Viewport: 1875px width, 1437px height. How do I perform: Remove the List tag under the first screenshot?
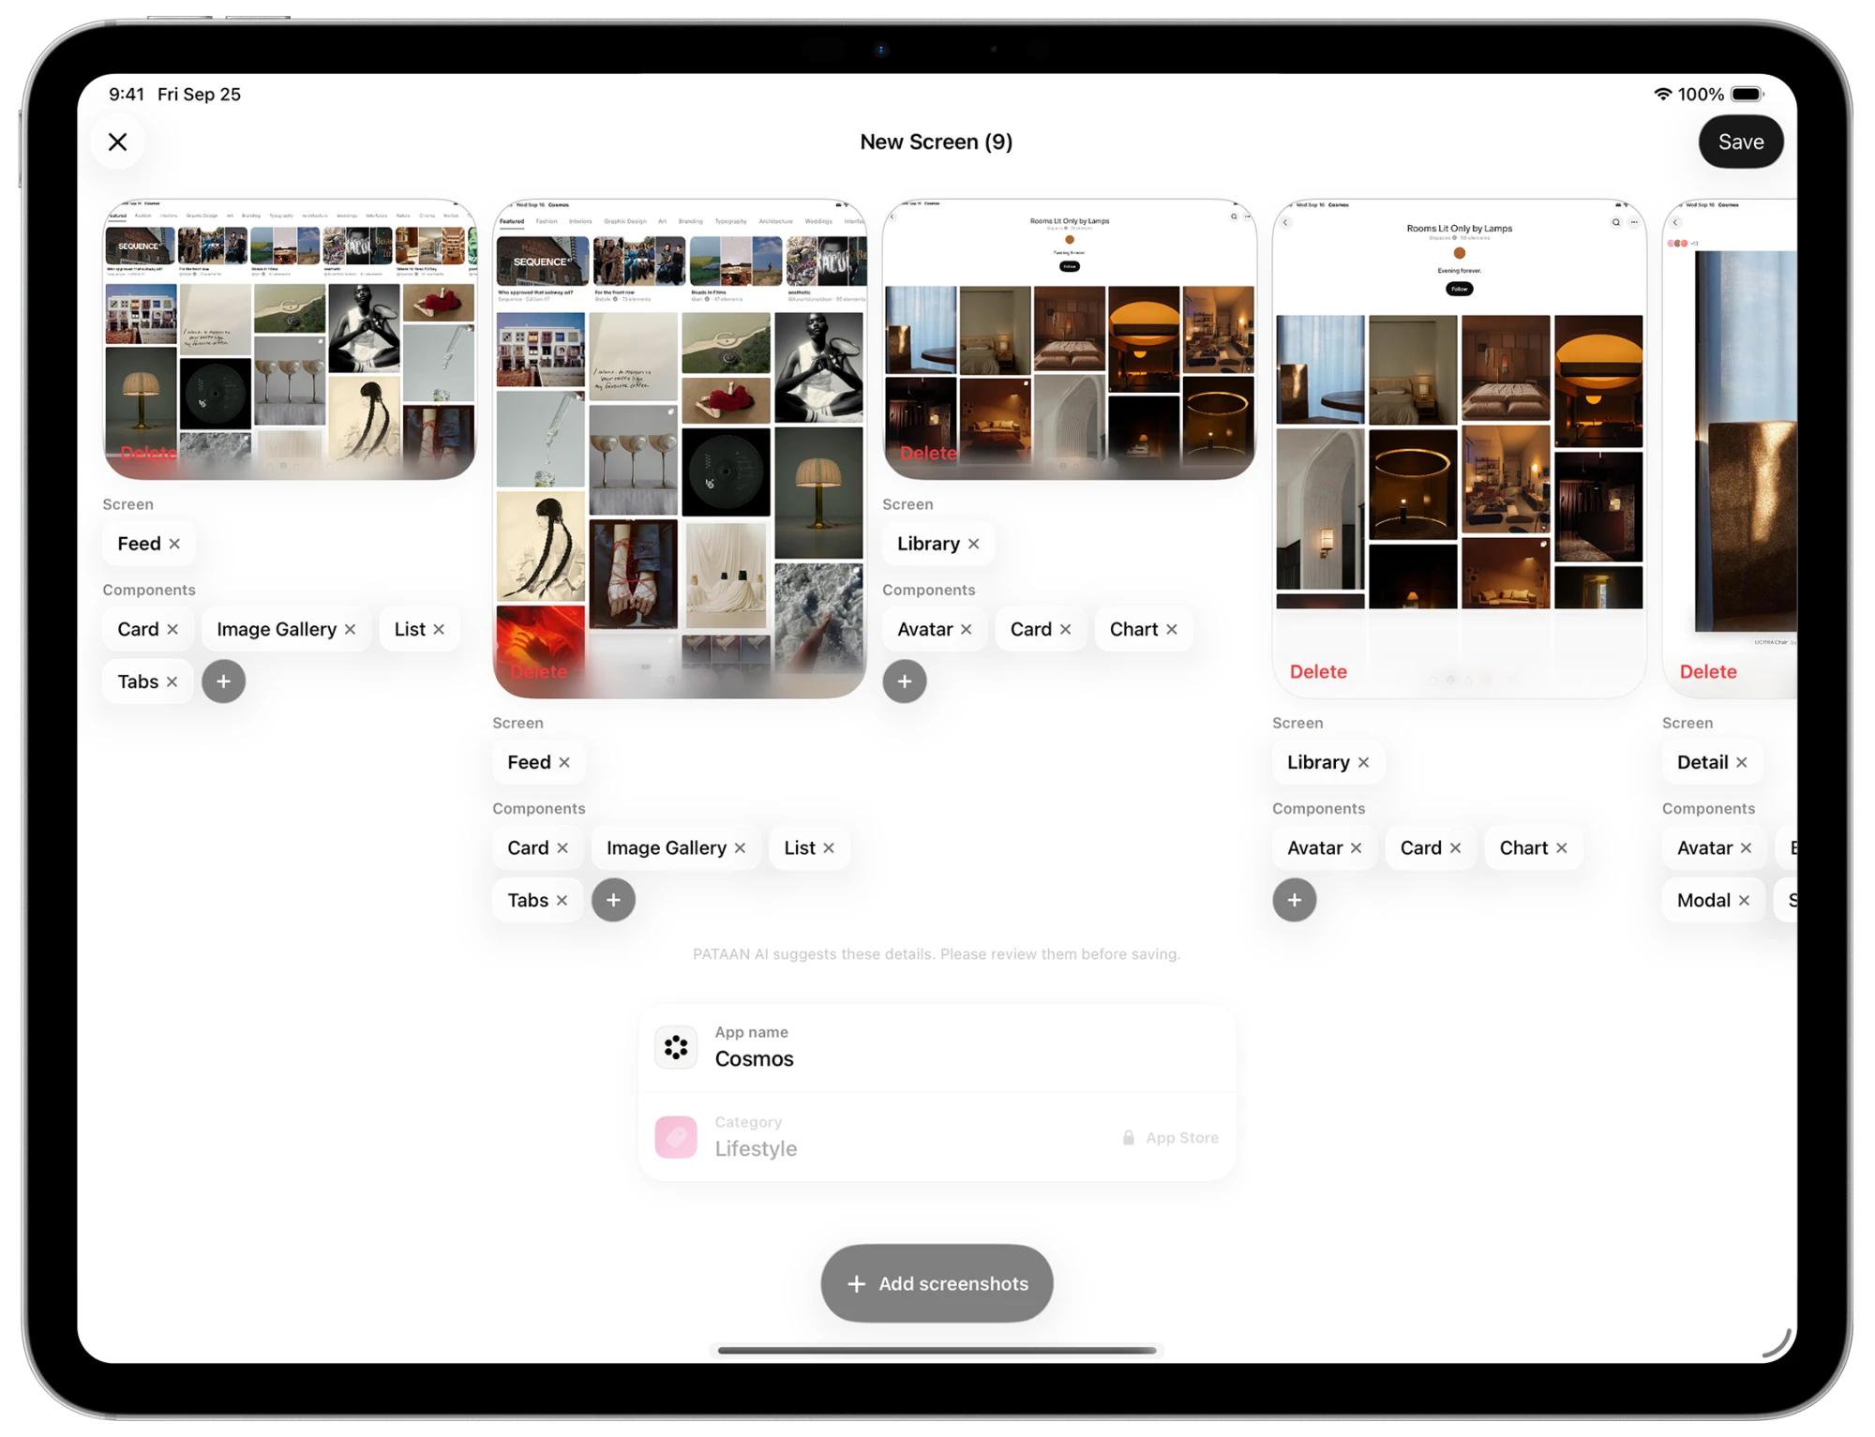pyautogui.click(x=439, y=629)
